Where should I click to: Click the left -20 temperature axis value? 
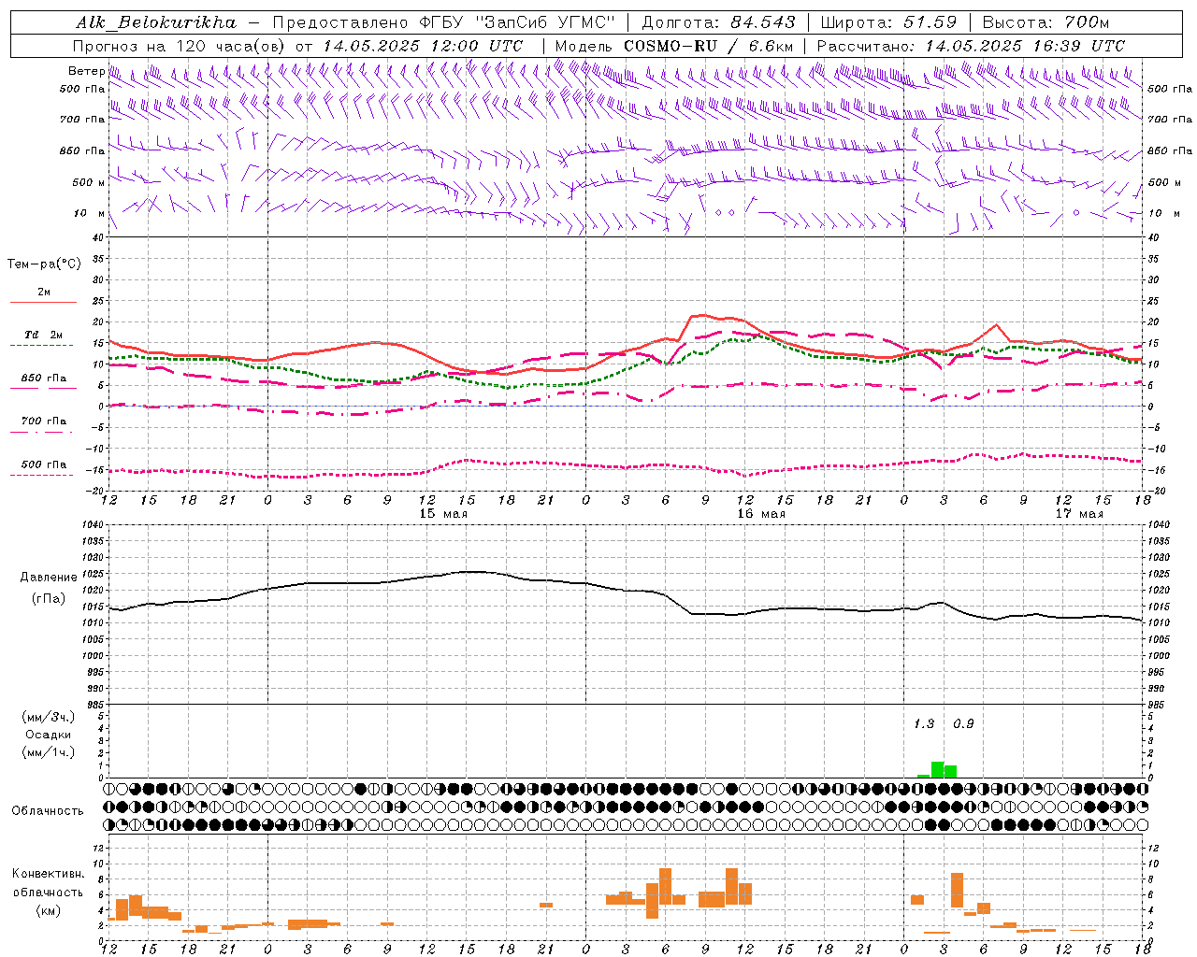[94, 491]
